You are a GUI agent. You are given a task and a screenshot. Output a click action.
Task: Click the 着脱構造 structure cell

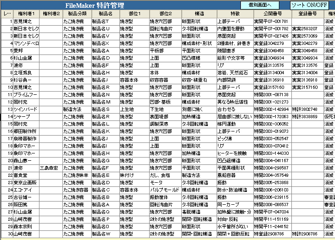click(x=199, y=212)
